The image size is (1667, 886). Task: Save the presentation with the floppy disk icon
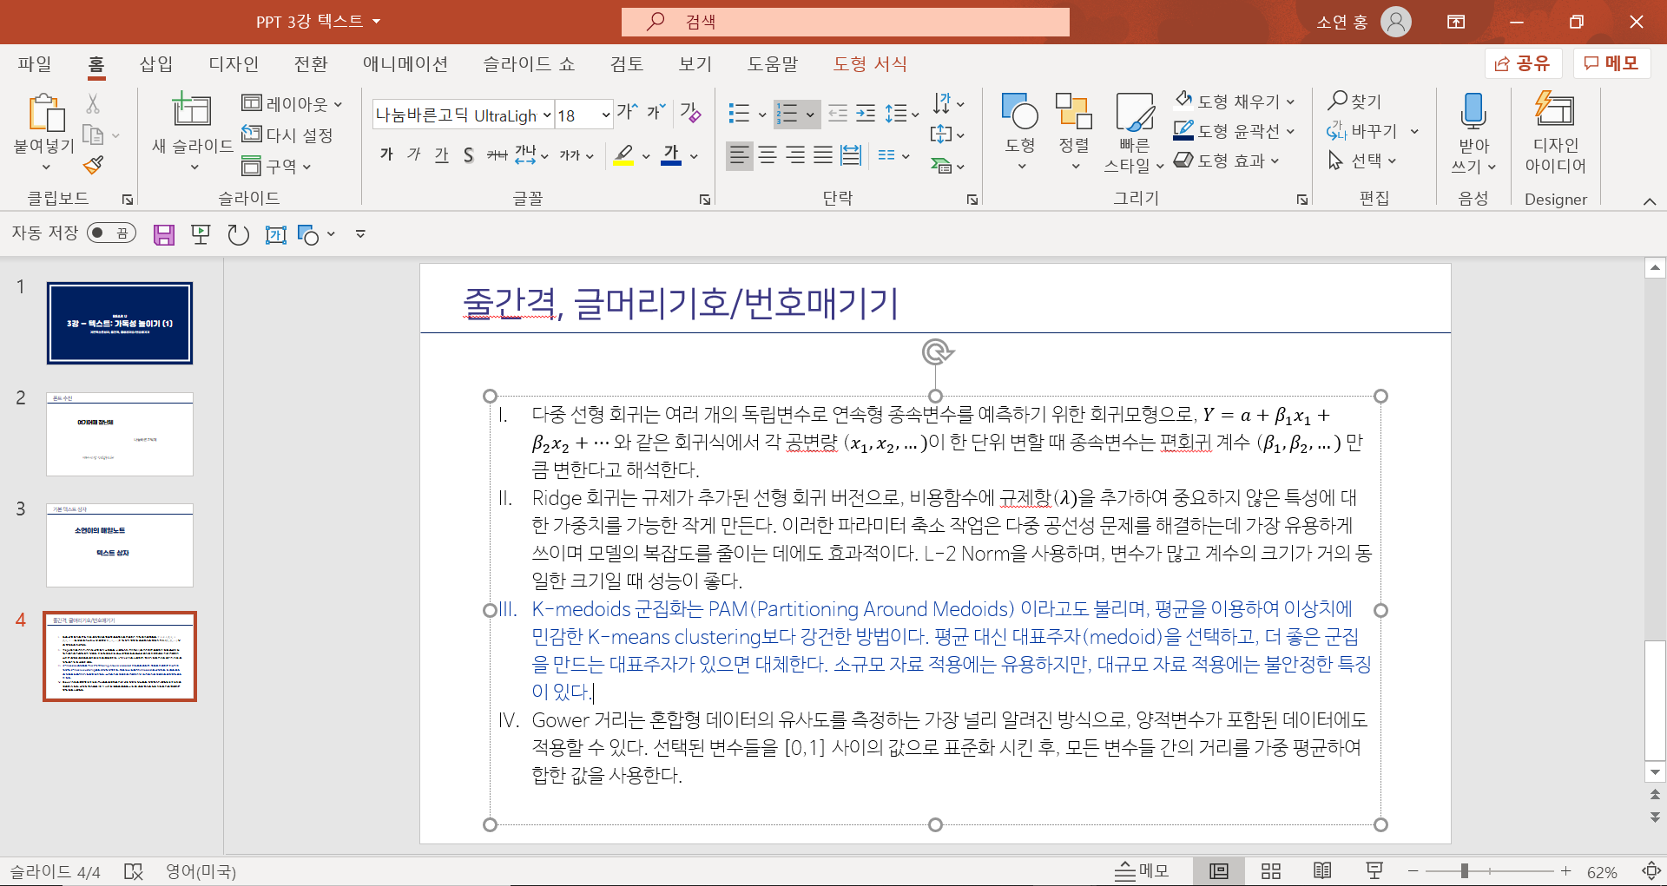(x=164, y=234)
